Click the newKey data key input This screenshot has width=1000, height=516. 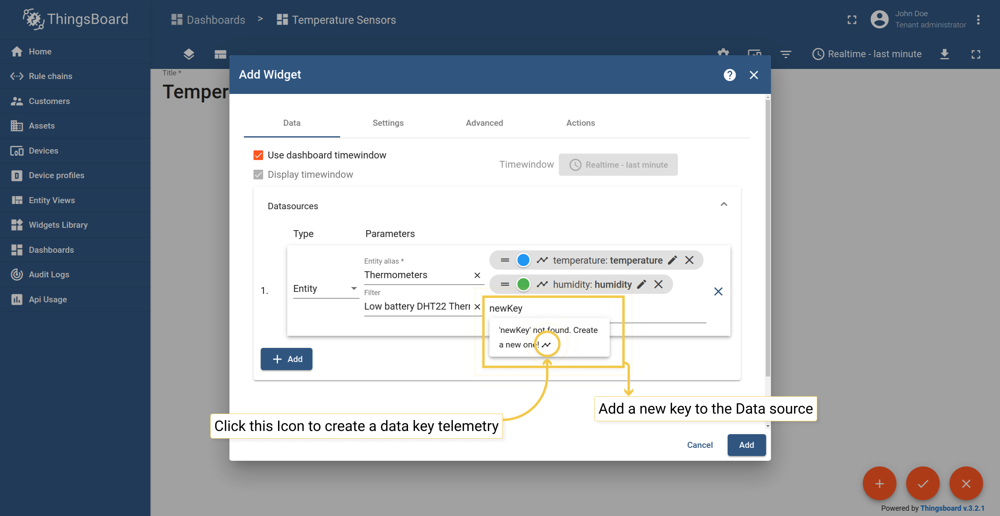click(x=597, y=309)
